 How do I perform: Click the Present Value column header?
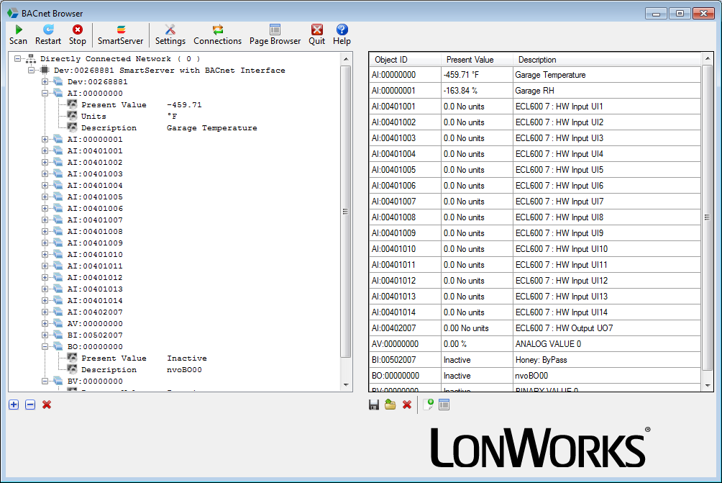477,60
